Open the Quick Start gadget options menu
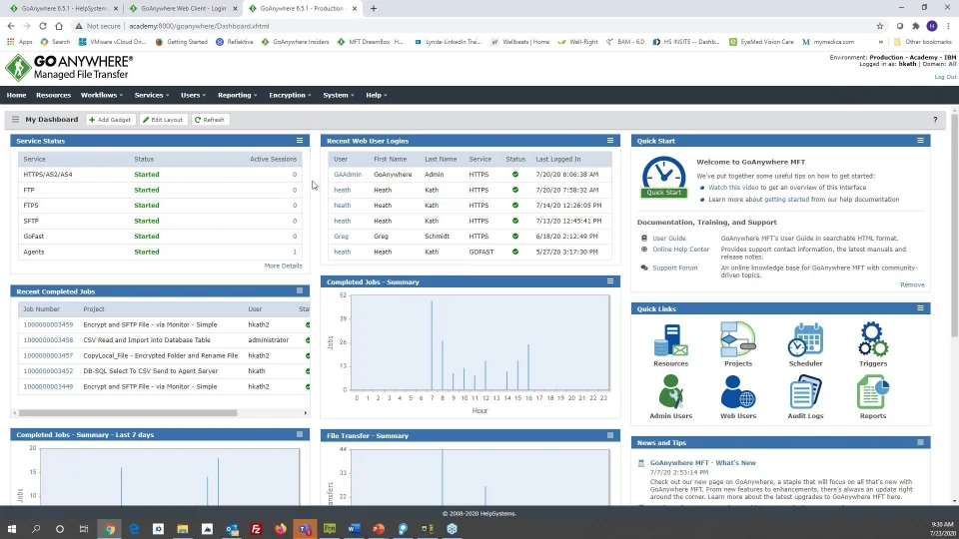The image size is (959, 539). click(920, 141)
